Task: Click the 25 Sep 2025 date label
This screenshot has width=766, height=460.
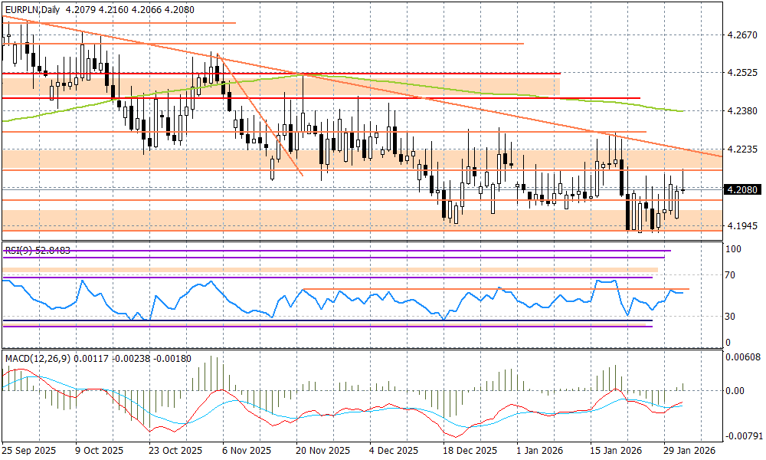Action: click(29, 451)
